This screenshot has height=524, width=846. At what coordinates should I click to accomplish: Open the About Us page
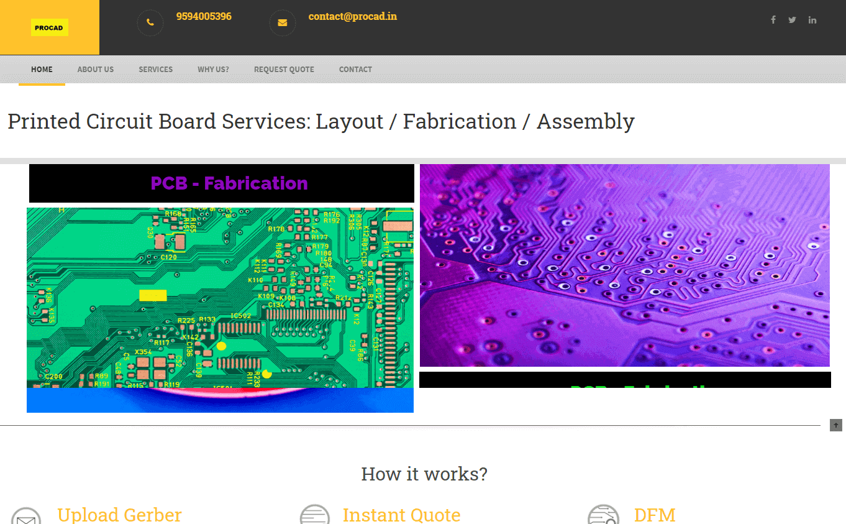click(x=96, y=70)
